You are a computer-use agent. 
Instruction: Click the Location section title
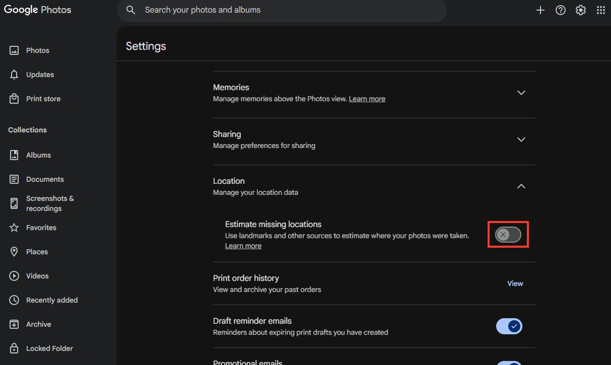click(229, 181)
